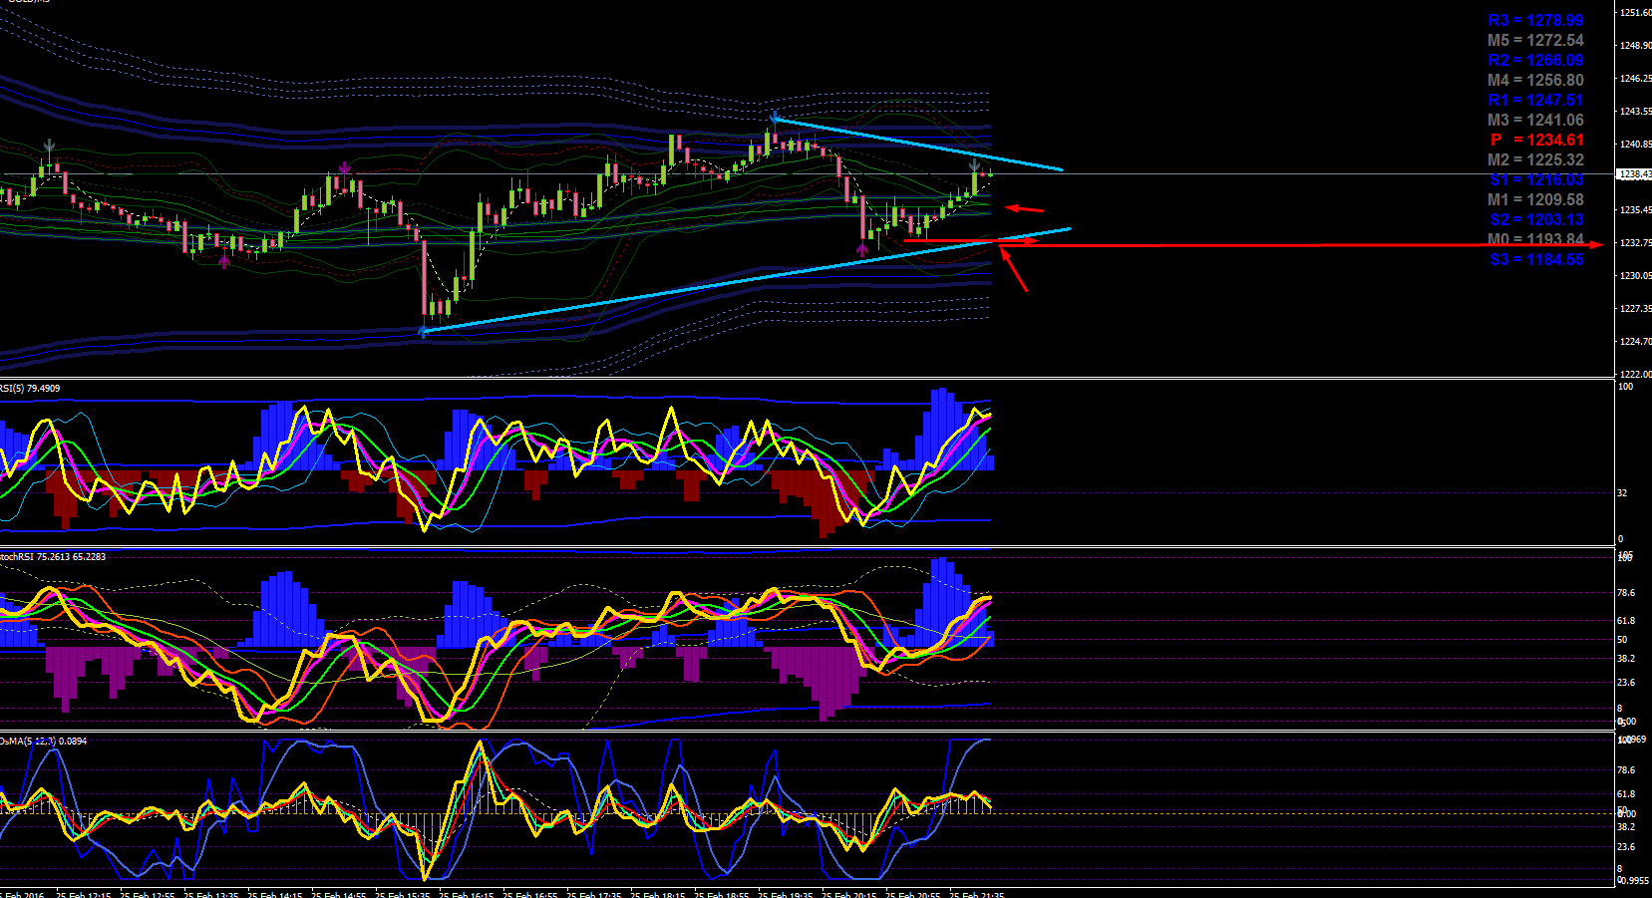Select the M2 = 1225.32 midpoint label
Image resolution: width=1652 pixels, height=898 pixels.
1535,159
